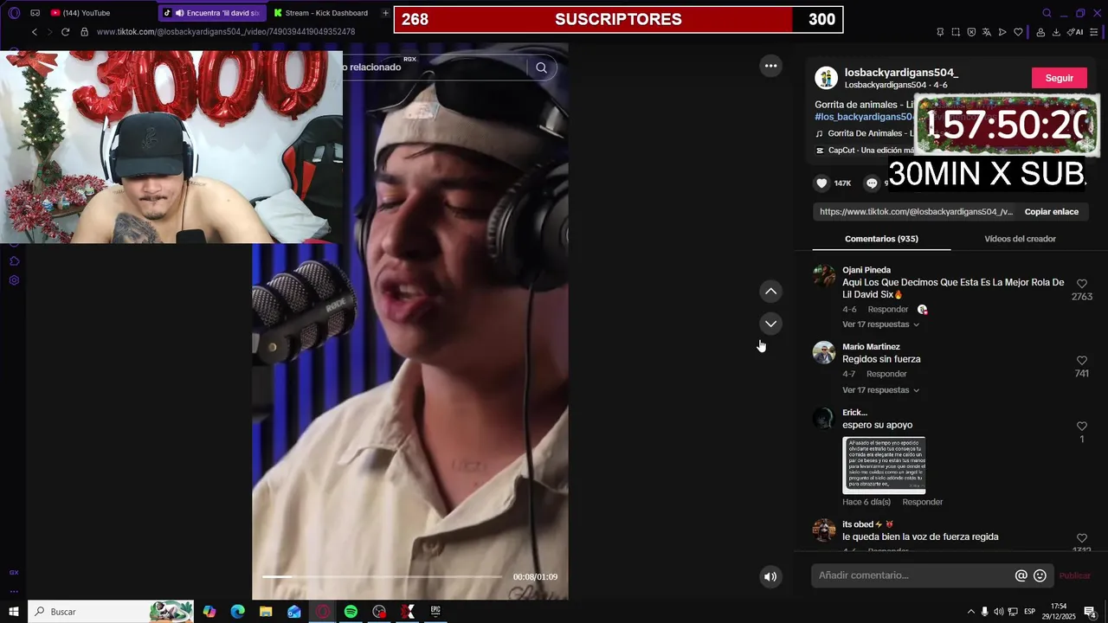This screenshot has height=623, width=1108.
Task: Open the Opera AI assistant button
Action: pos(1075,32)
